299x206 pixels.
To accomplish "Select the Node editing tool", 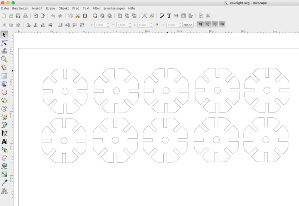I will click(4, 43).
